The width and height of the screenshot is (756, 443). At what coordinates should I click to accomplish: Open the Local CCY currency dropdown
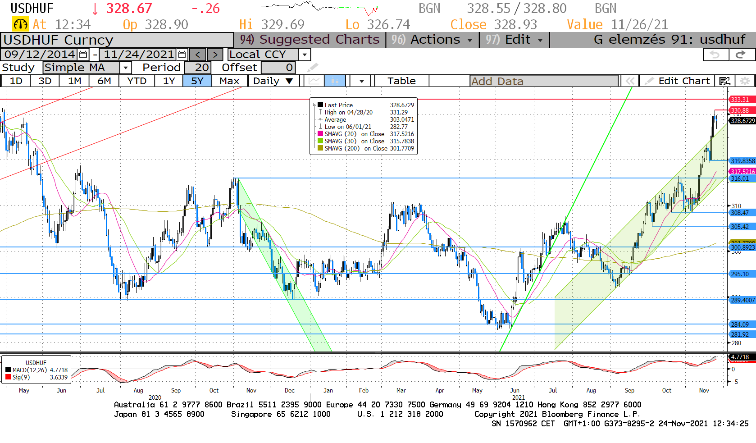click(305, 55)
